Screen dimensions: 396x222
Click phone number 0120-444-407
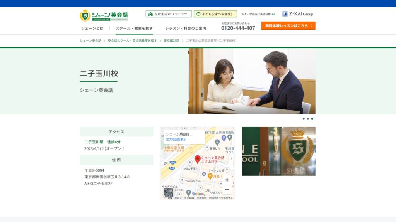coord(238,28)
